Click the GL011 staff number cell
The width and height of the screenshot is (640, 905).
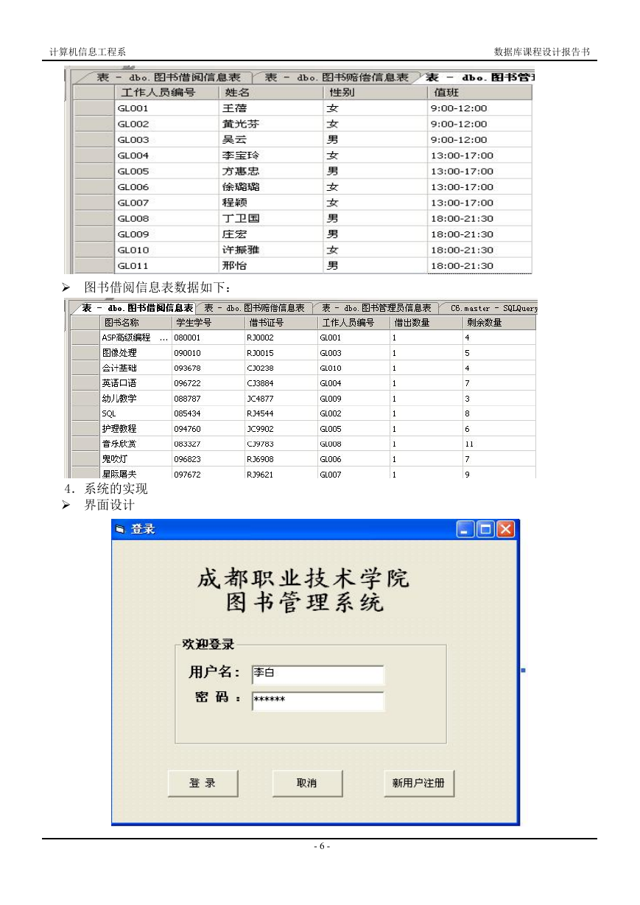(166, 265)
